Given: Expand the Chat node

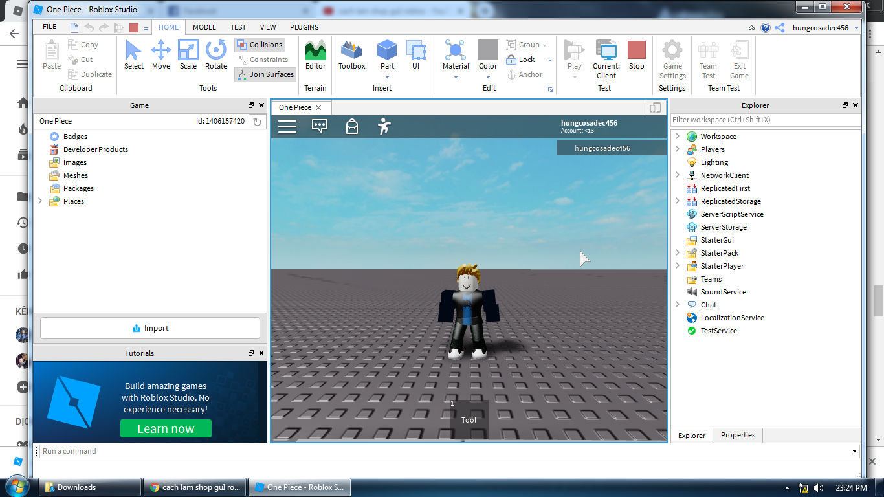Looking at the screenshot, I should coord(678,305).
